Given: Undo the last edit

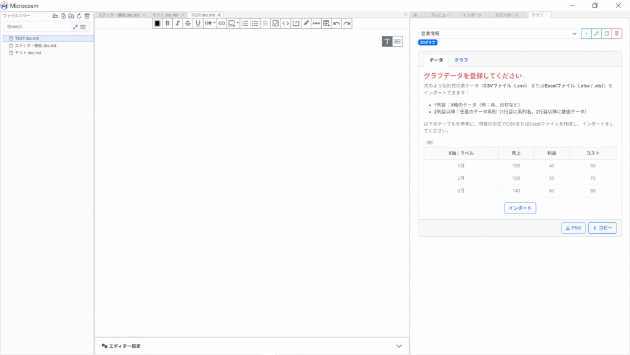Looking at the screenshot, I should click(x=337, y=23).
